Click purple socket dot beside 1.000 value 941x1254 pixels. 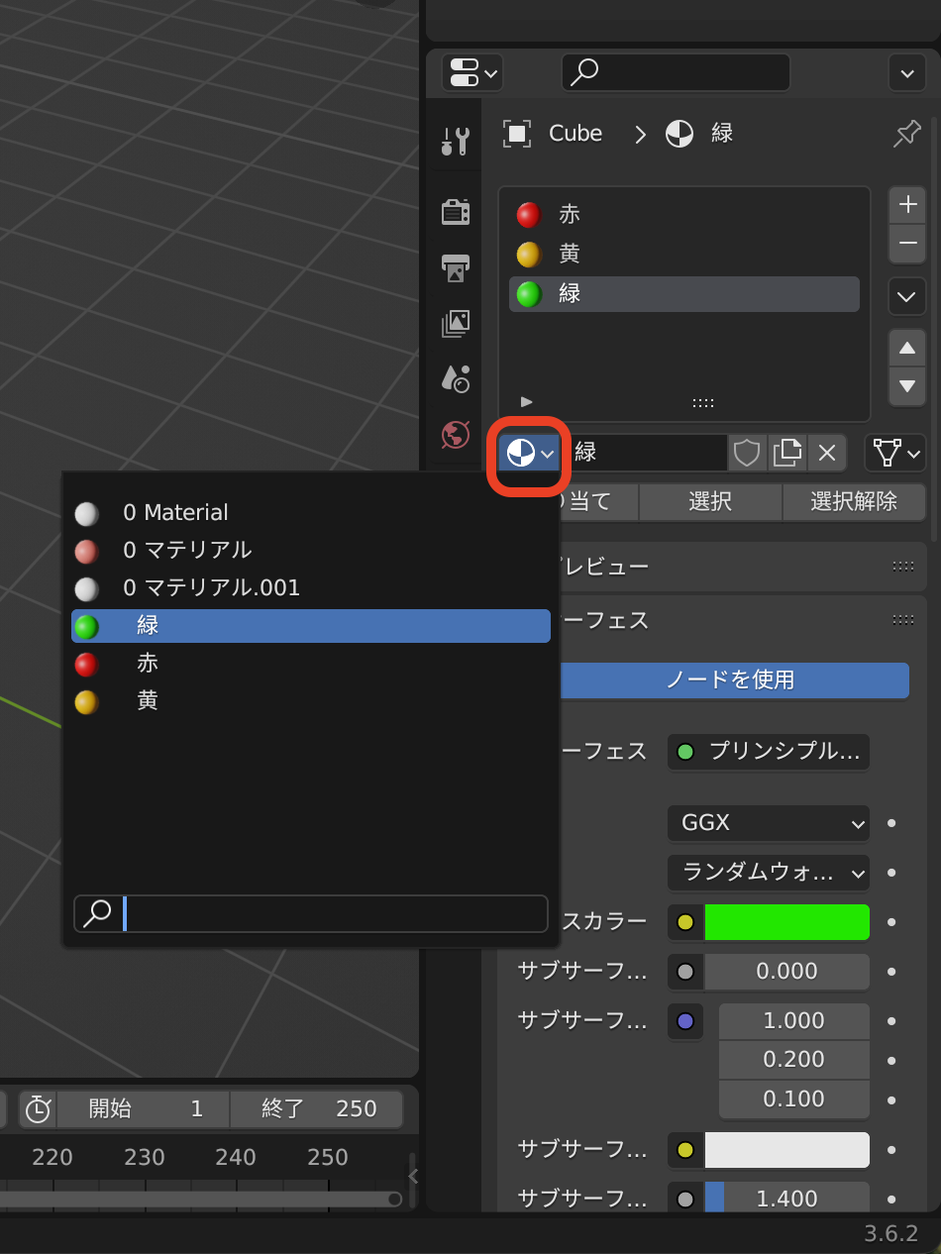(685, 1021)
